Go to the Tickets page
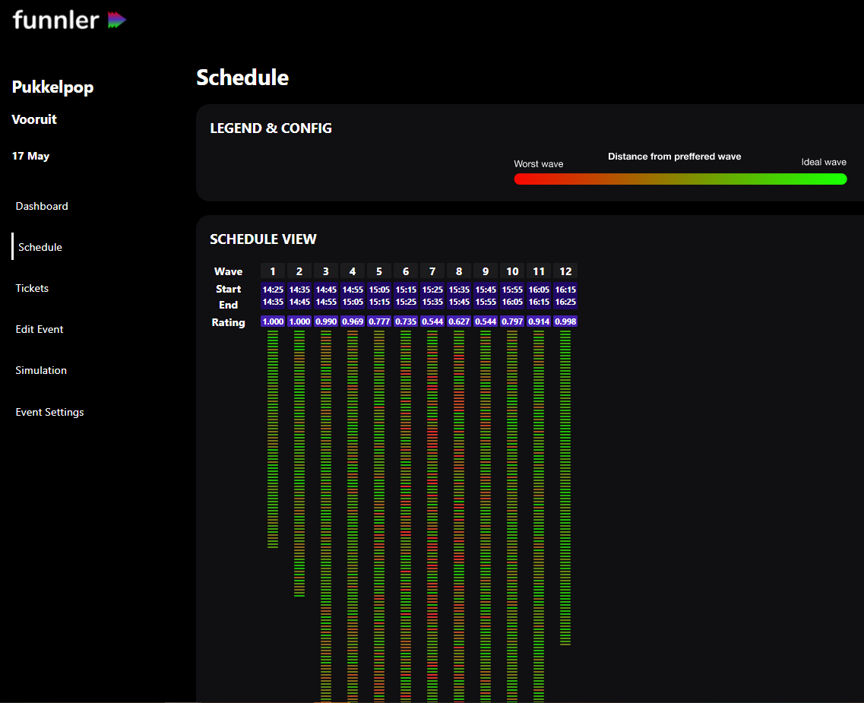Image resolution: width=864 pixels, height=703 pixels. point(32,288)
